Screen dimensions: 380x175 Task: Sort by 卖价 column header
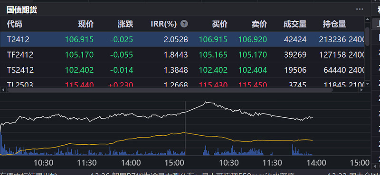click(259, 24)
